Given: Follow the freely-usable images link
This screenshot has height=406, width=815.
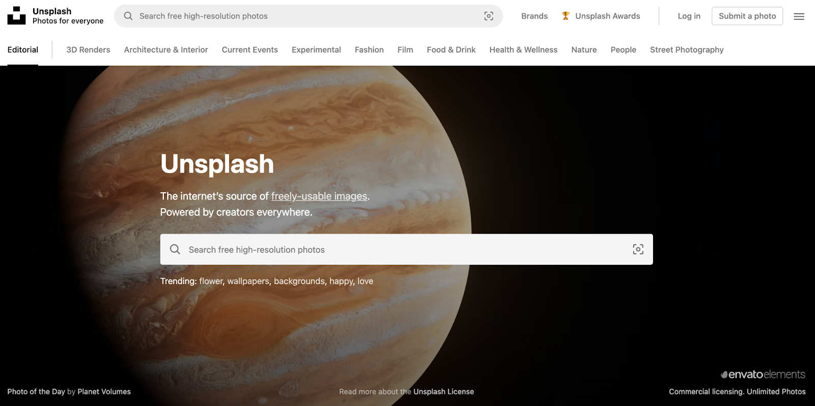Looking at the screenshot, I should coord(319,196).
